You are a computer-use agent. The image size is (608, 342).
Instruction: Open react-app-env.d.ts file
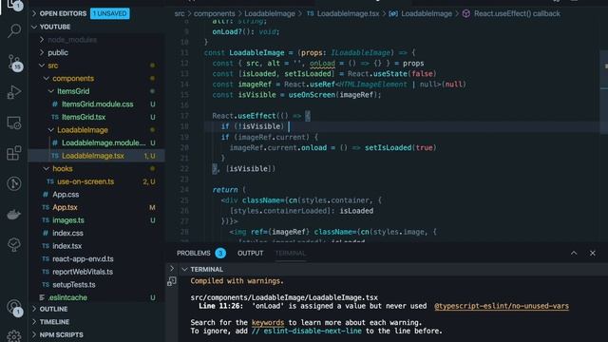click(83, 258)
